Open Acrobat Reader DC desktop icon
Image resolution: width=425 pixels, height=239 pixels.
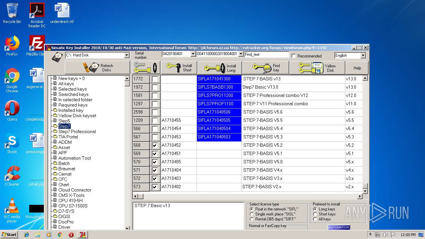coord(37,15)
